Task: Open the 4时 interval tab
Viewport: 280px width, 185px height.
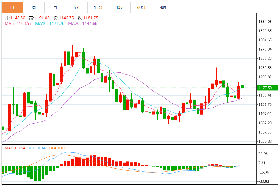Action: point(163,7)
